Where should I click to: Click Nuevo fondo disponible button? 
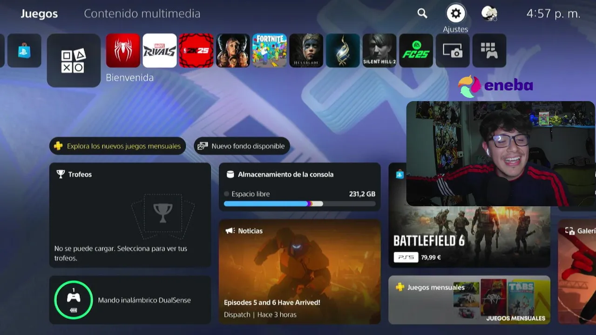242,146
